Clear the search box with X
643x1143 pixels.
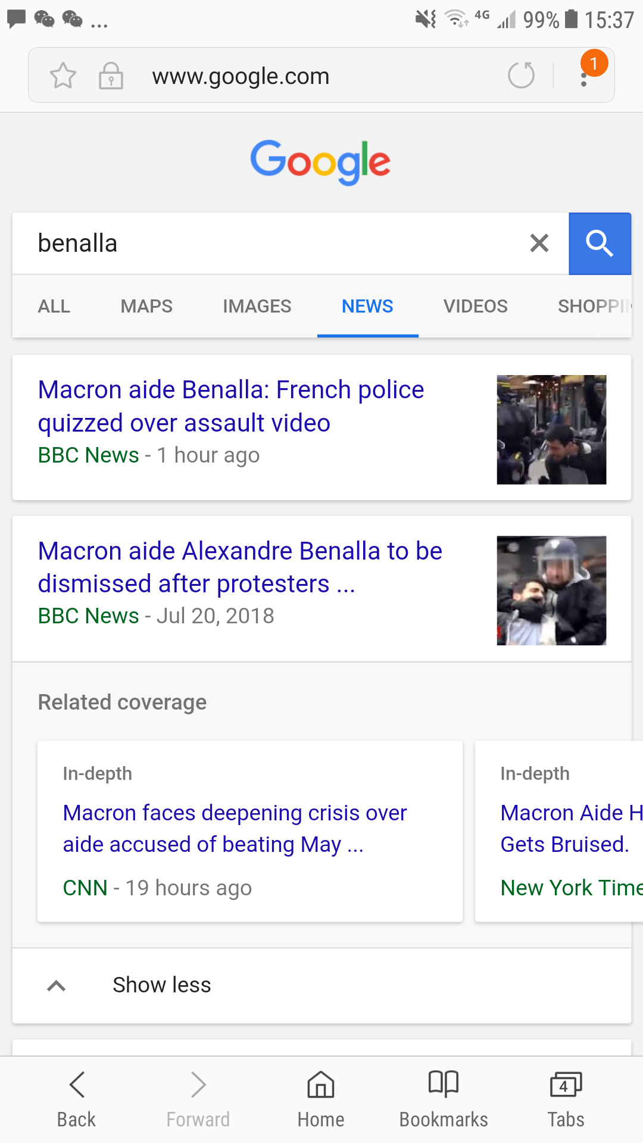pyautogui.click(x=539, y=243)
